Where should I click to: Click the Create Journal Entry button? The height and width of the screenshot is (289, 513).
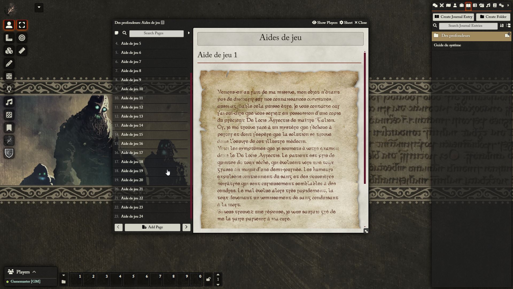click(x=453, y=17)
